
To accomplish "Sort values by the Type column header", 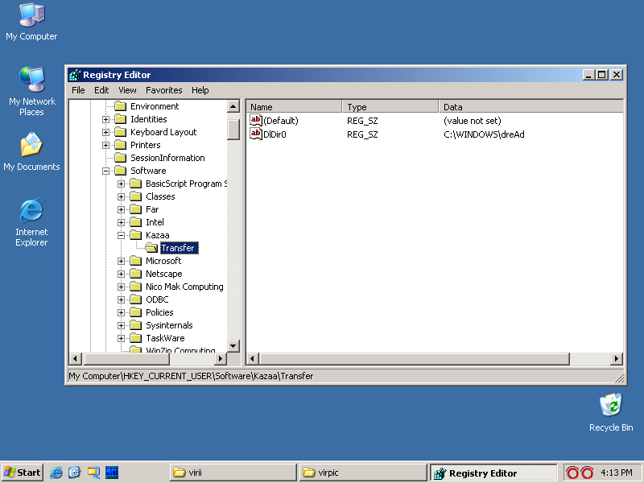I will (390, 107).
